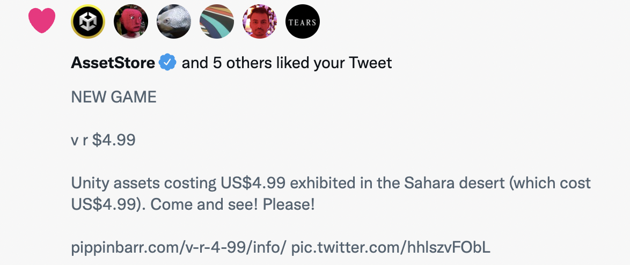Image resolution: width=630 pixels, height=265 pixels.
Task: Open the bearded man's profile avatar
Action: [260, 21]
